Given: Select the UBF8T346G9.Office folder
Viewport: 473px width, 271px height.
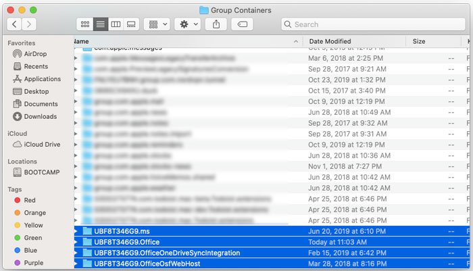Looking at the screenshot, I should 272,242.
